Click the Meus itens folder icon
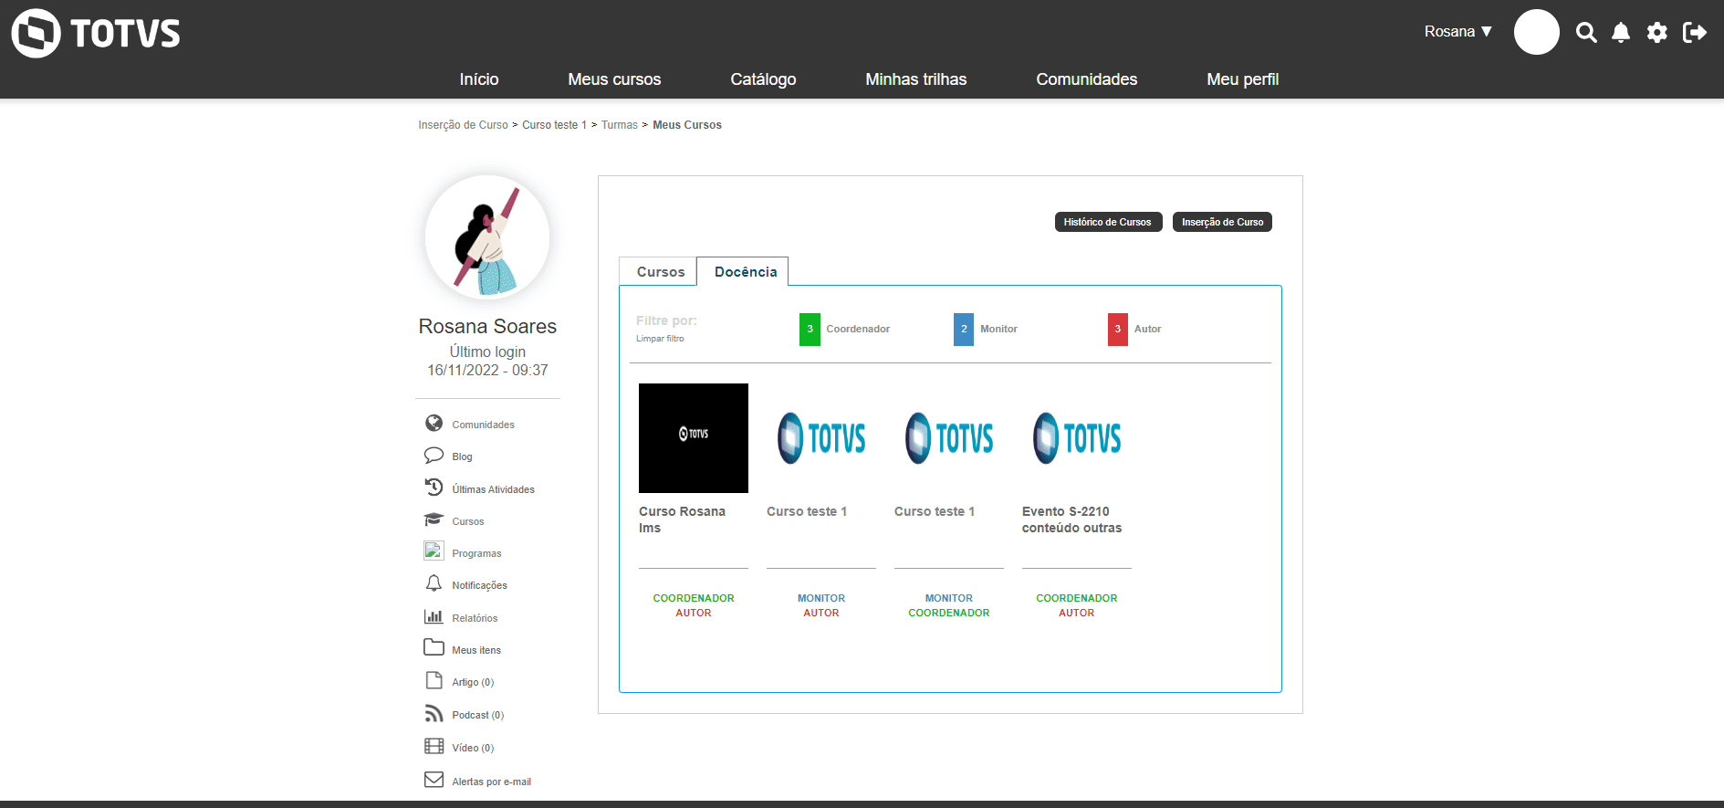1724x808 pixels. (434, 648)
